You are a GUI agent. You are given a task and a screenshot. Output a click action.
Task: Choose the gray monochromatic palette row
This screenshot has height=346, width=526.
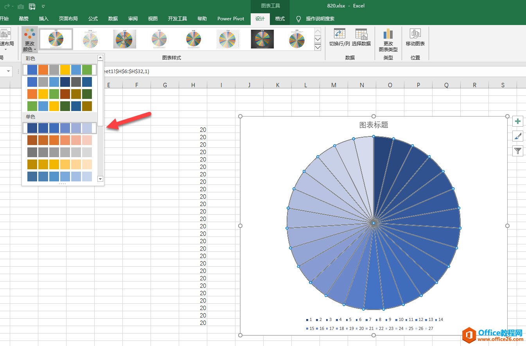pyautogui.click(x=59, y=152)
